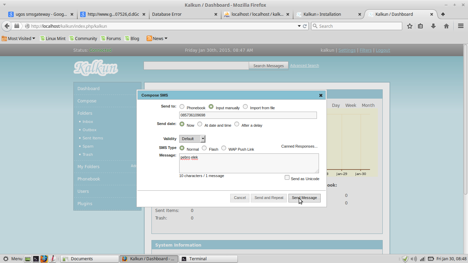The image size is (468, 263).
Task: Open the Settings link in header
Action: [x=347, y=50]
